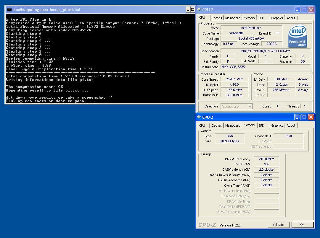Click the '256 KBytes' Level 2 cache value
The width and height of the screenshot is (320, 238).
281,90
